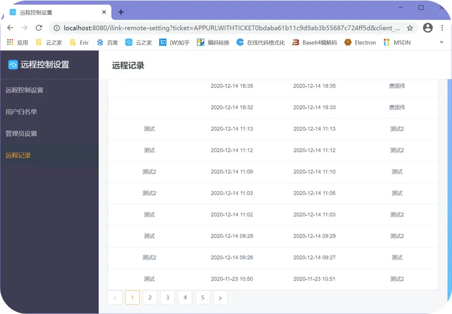Bookmark this page with the star icon
The width and height of the screenshot is (452, 314).
(x=410, y=28)
